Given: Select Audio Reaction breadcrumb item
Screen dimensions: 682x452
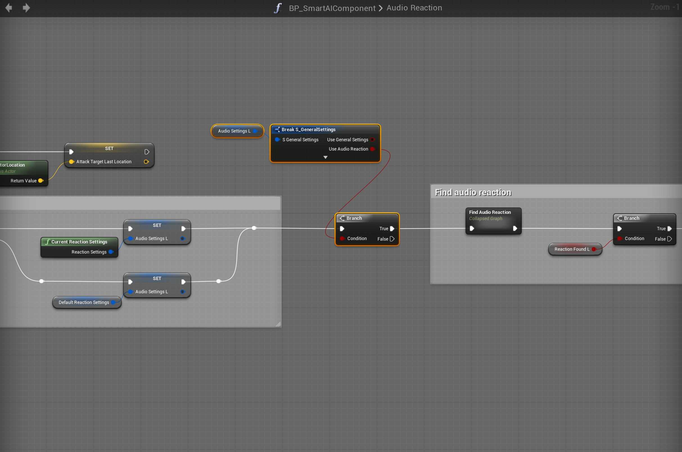Looking at the screenshot, I should (414, 8).
